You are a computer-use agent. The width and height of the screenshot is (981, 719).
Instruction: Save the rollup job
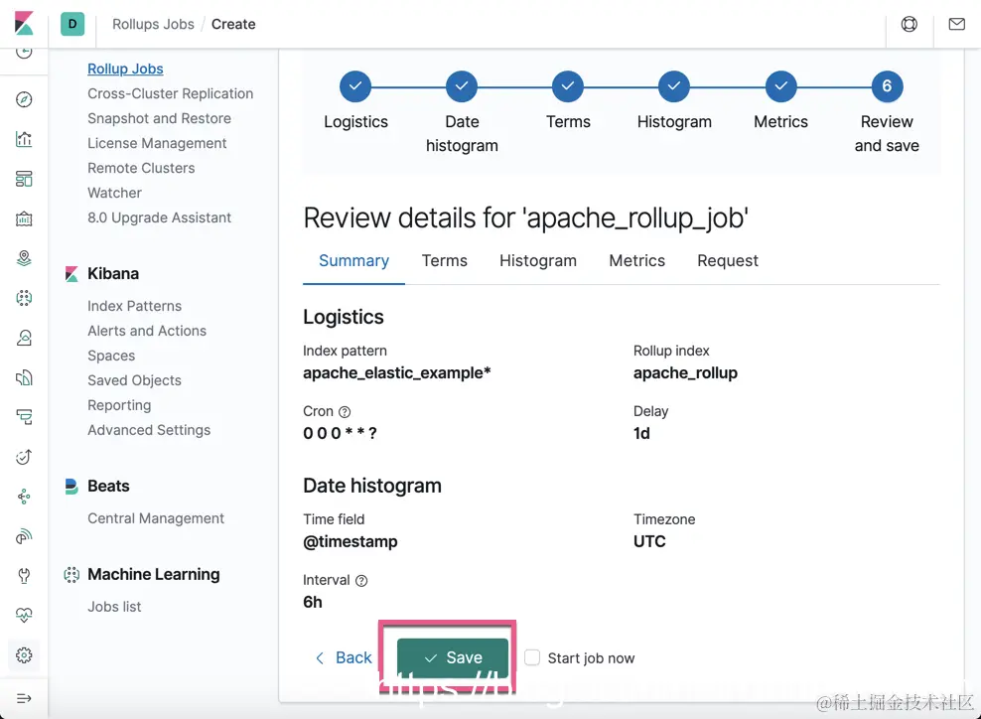[453, 657]
